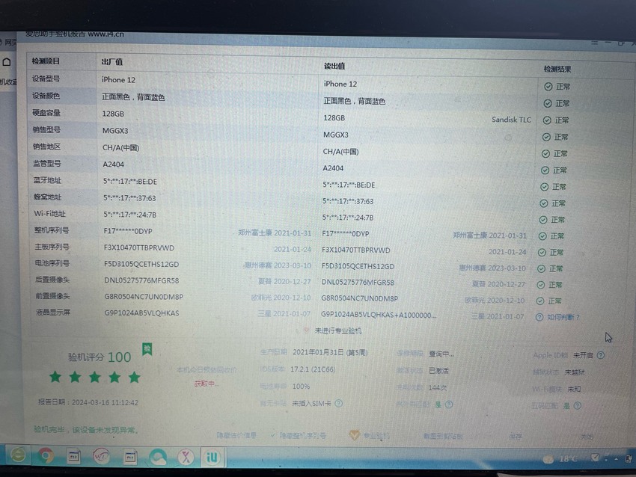636x477 pixels.
Task: Click the 正常 check icon for 后置摄像头
Action: (x=541, y=285)
